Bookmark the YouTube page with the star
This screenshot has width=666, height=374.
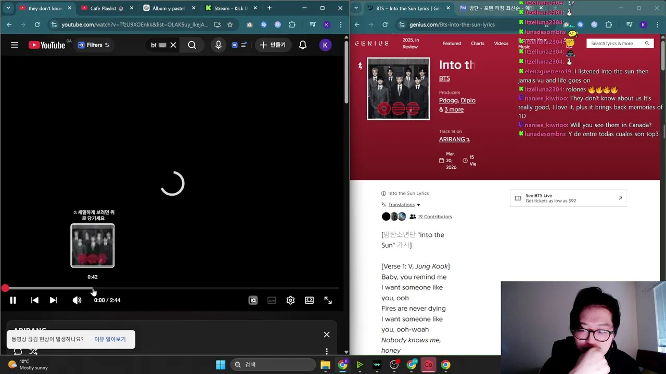[x=230, y=24]
